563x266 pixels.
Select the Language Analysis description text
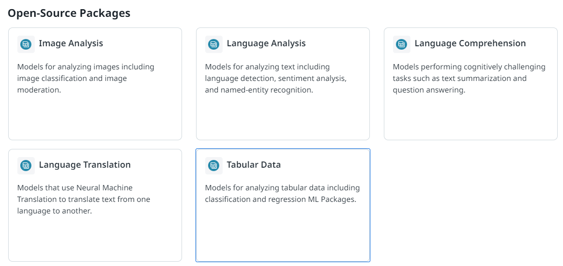click(276, 78)
